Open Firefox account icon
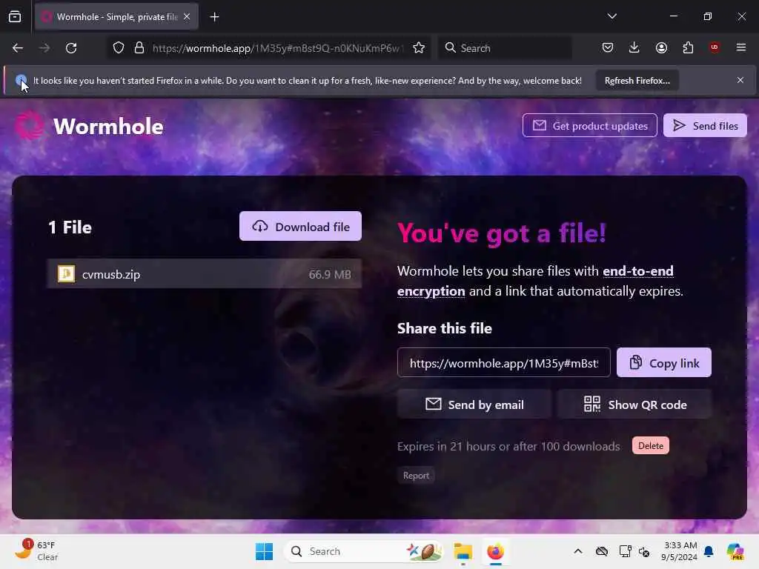This screenshot has height=569, width=759. [x=661, y=47]
